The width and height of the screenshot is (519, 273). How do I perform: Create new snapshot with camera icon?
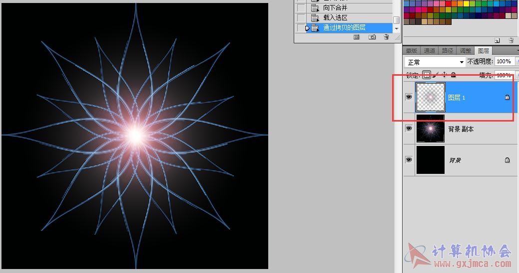[372, 37]
